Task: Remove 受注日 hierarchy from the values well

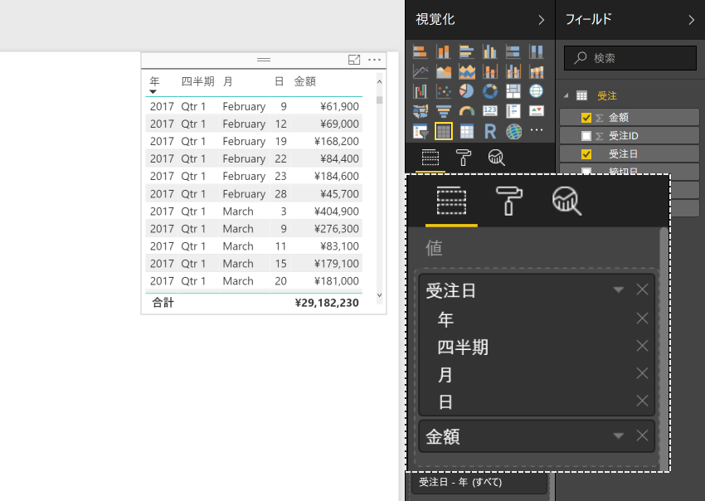Action: click(x=642, y=289)
